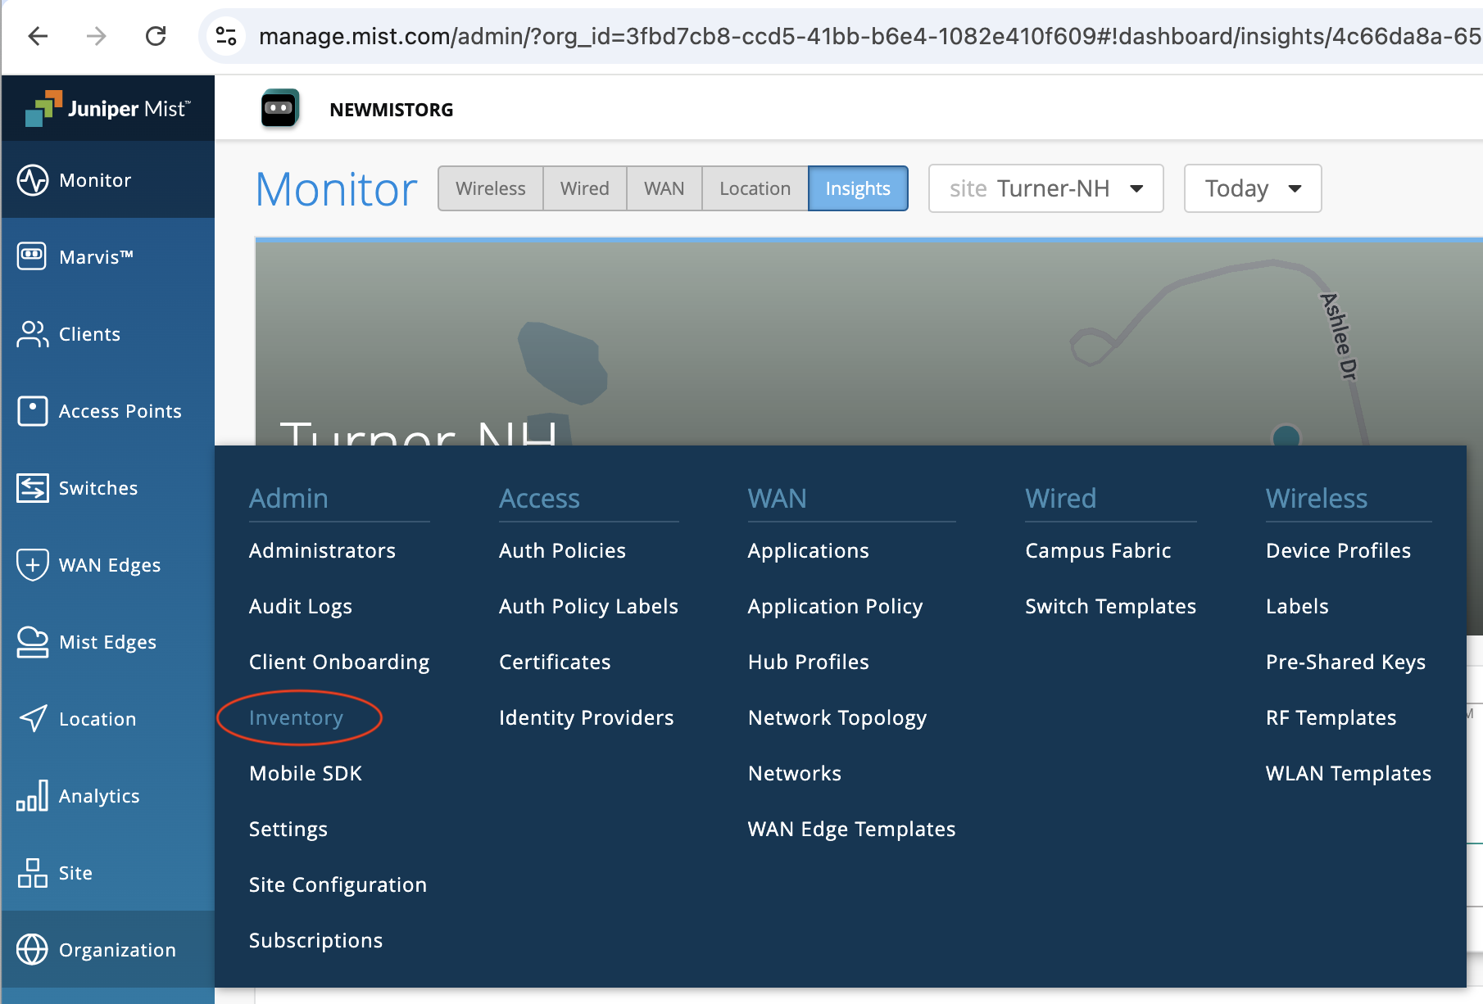The width and height of the screenshot is (1483, 1004).
Task: Click the browser back arrow
Action: point(38,36)
